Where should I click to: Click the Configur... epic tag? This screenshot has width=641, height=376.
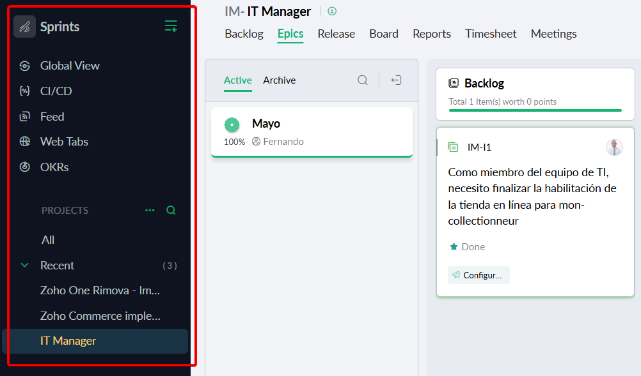(479, 275)
